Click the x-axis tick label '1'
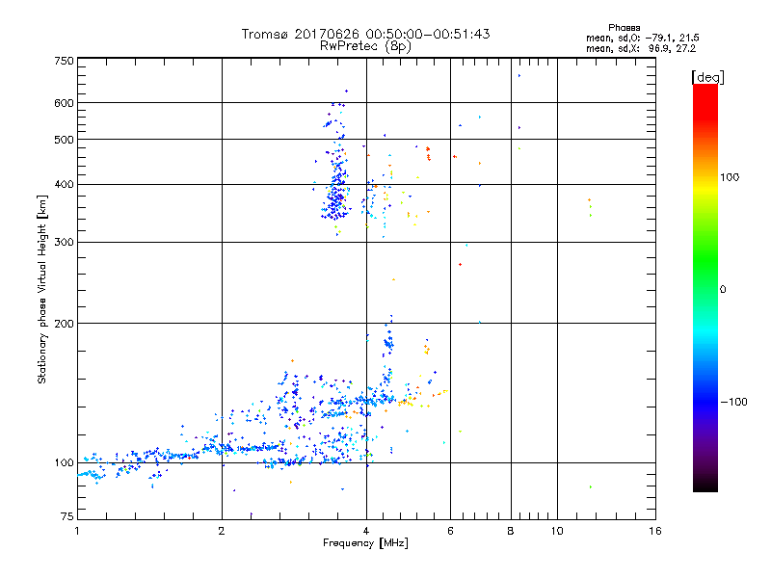Image resolution: width=771 pixels, height=578 pixels. tap(77, 531)
